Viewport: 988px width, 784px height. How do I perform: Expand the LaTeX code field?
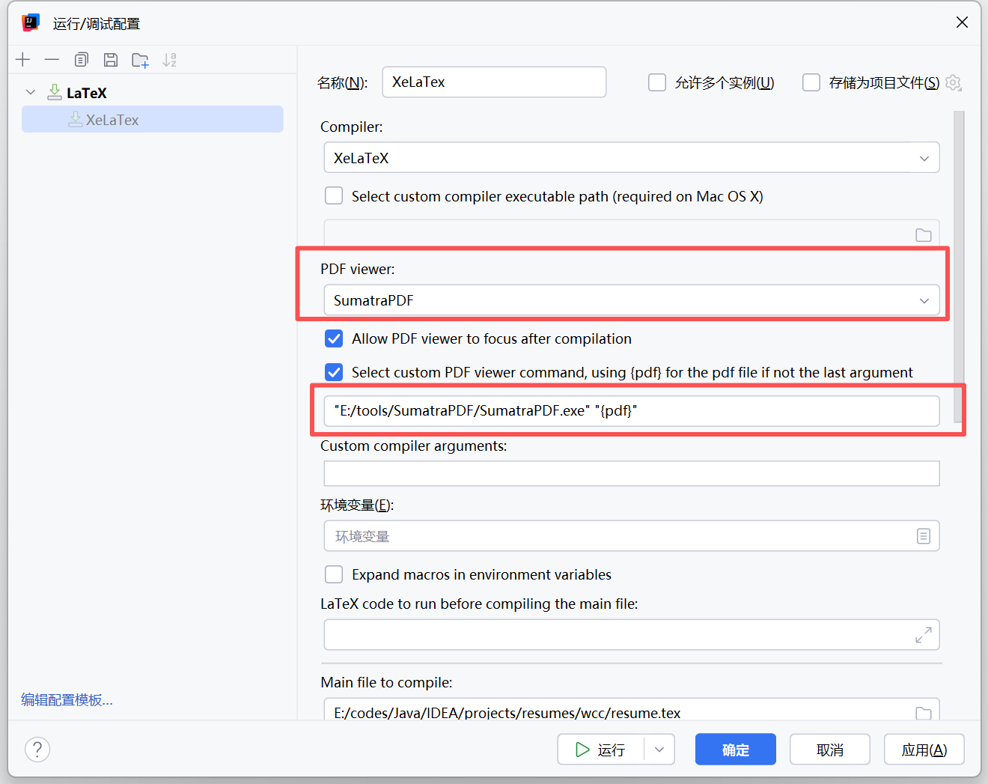tap(923, 635)
